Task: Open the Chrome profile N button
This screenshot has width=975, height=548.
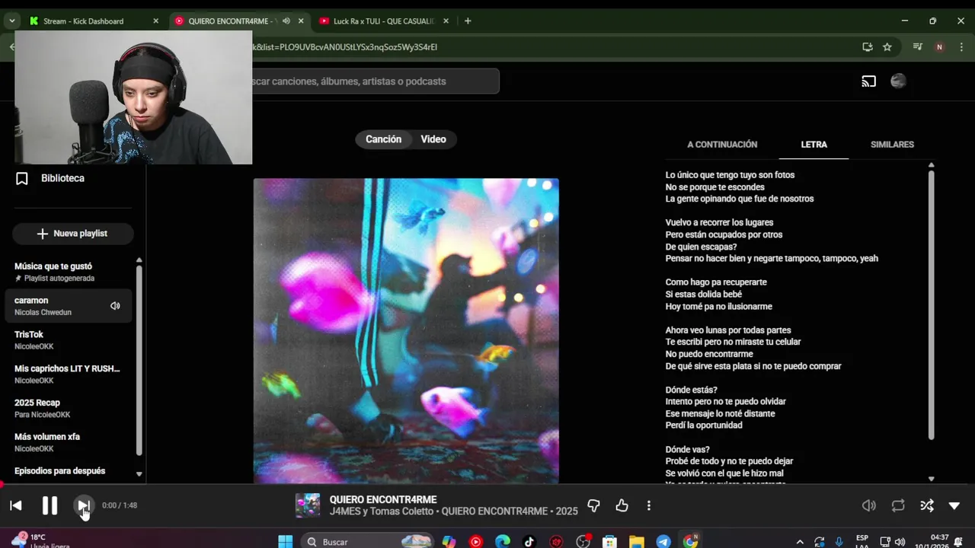Action: [x=939, y=47]
